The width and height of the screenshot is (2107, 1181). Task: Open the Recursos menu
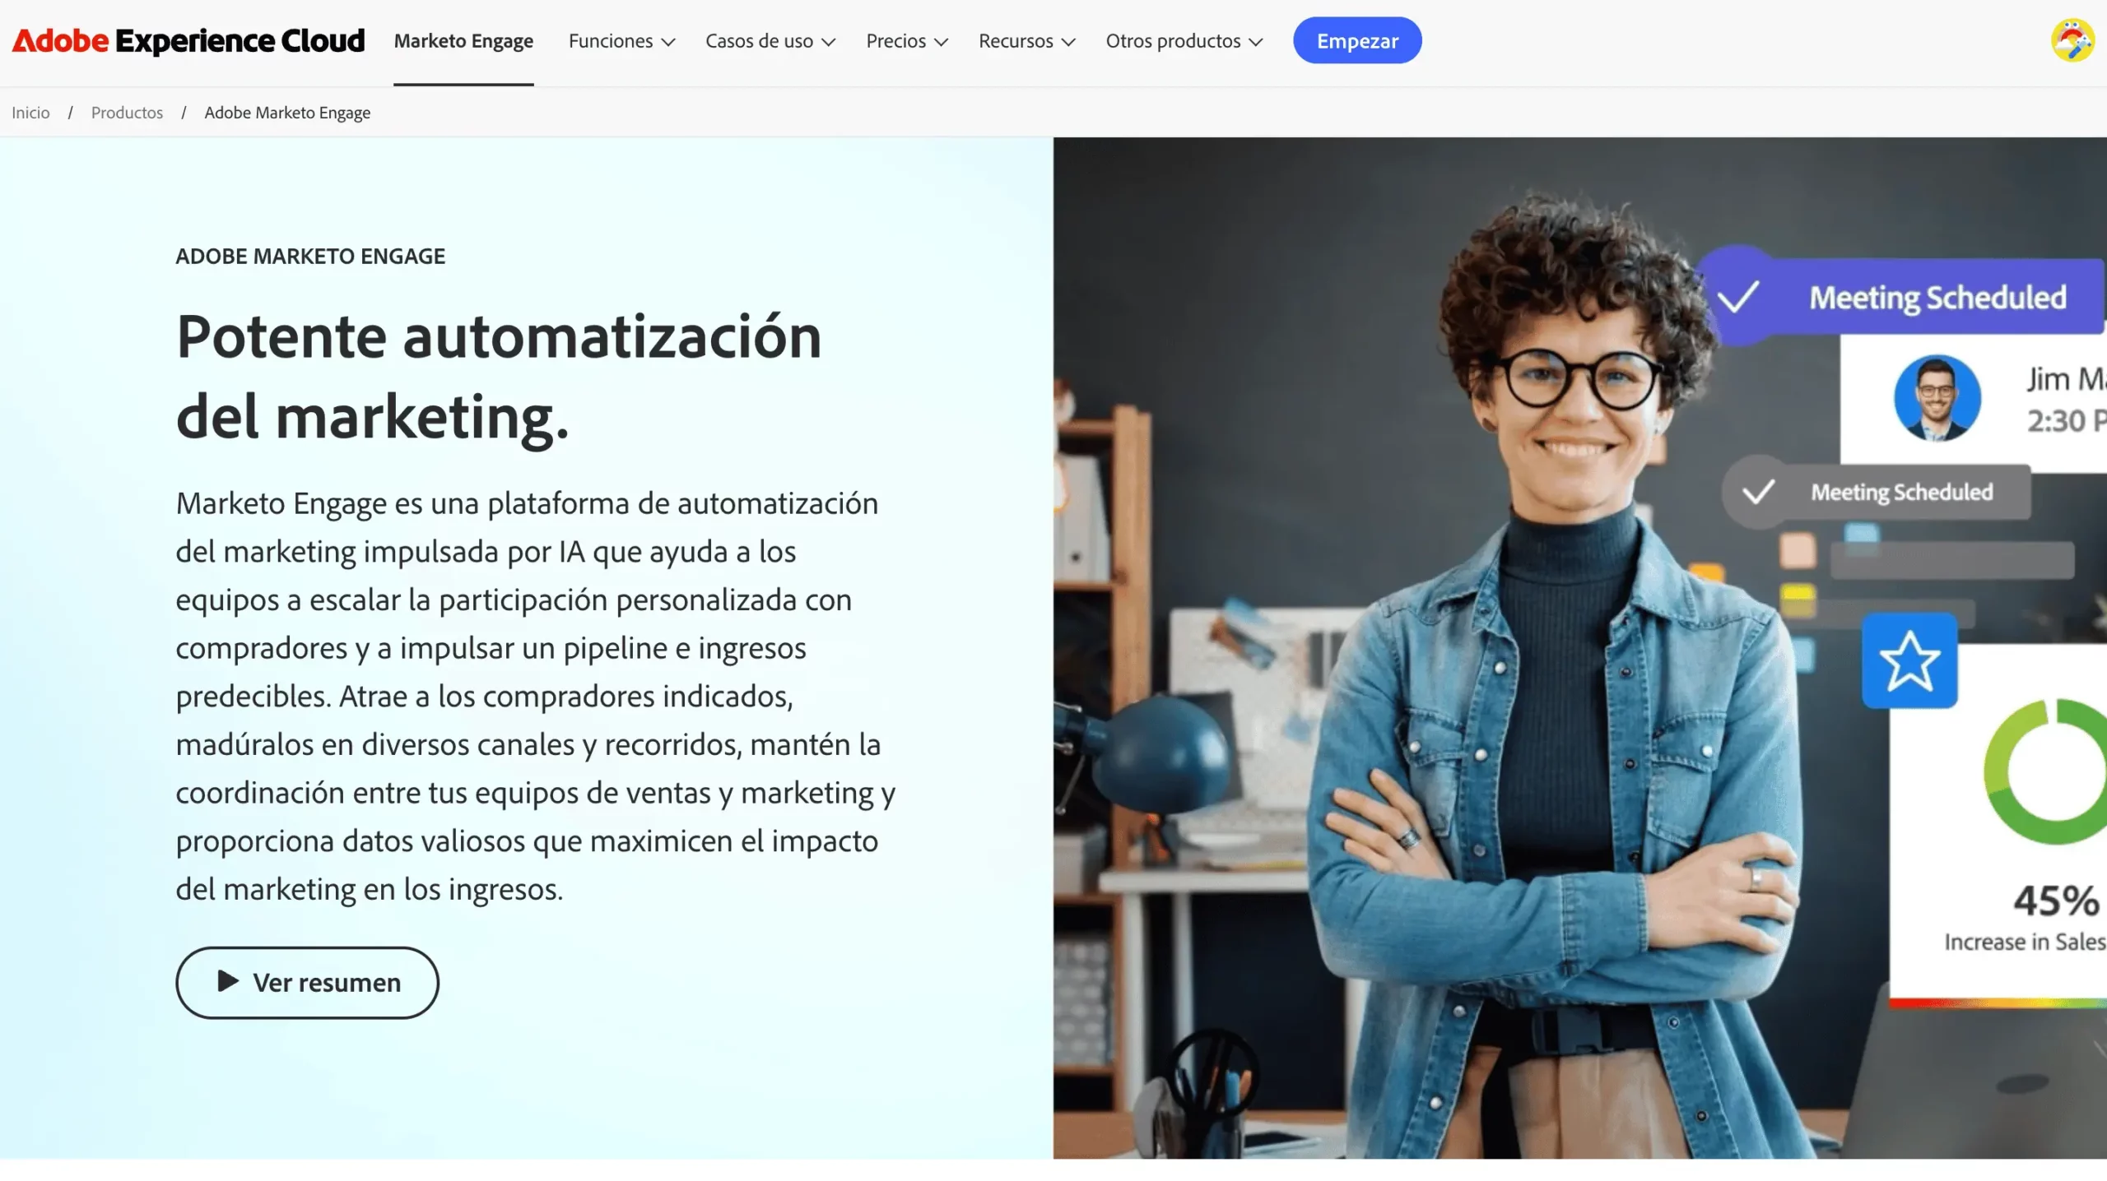coord(1027,41)
